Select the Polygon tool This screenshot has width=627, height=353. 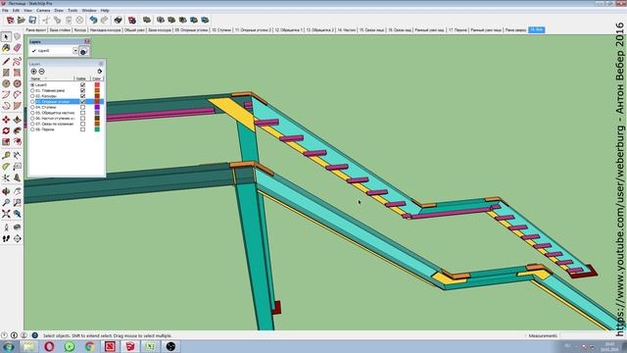click(x=17, y=83)
